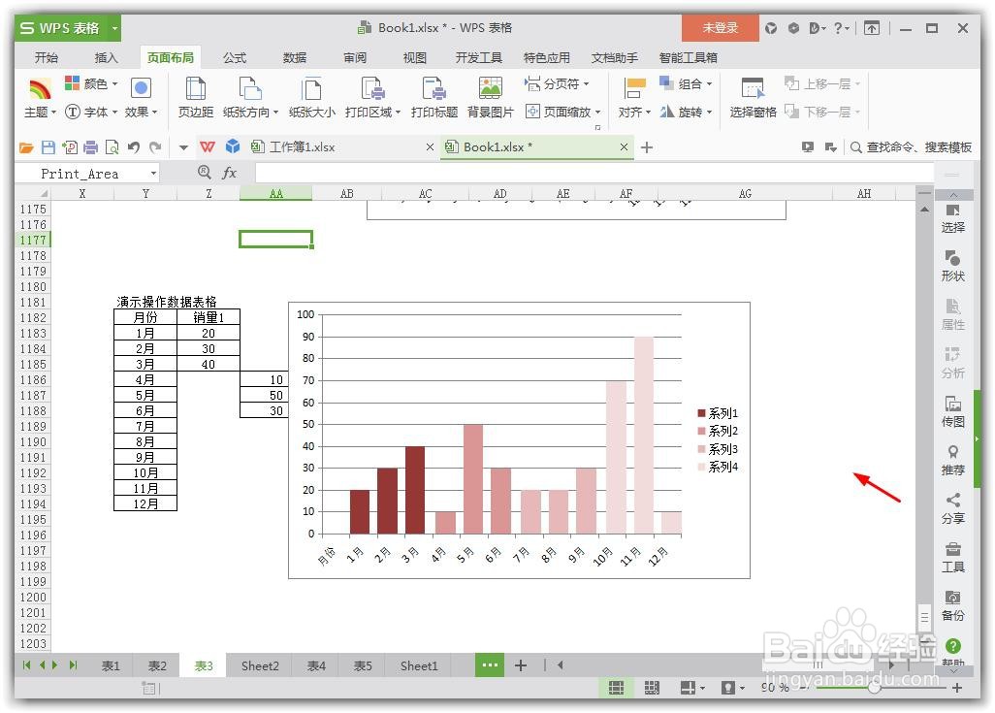This screenshot has width=995, height=713.
Task: Click the fx insert function icon
Action: (229, 173)
